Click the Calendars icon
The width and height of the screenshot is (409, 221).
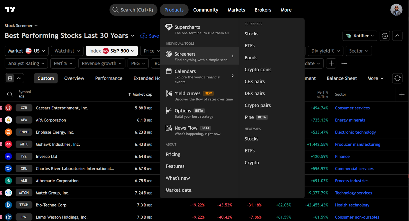click(x=169, y=71)
